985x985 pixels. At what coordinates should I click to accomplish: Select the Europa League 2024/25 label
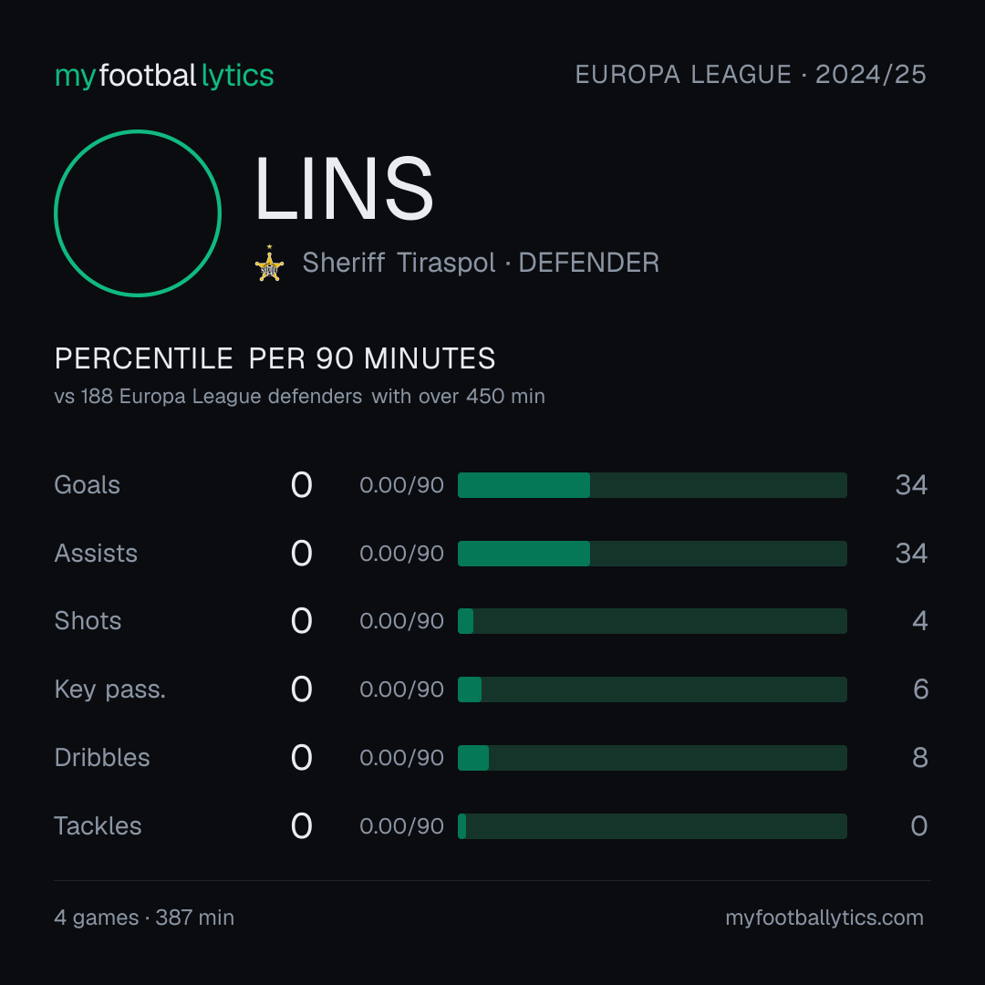751,75
